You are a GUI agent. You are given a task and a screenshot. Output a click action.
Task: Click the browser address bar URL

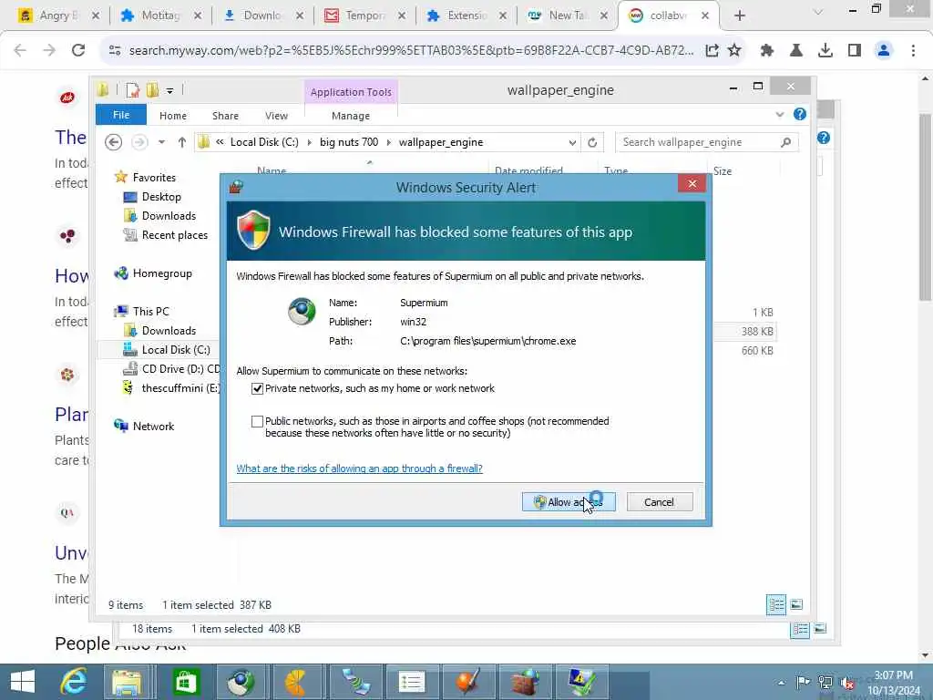pyautogui.click(x=411, y=51)
